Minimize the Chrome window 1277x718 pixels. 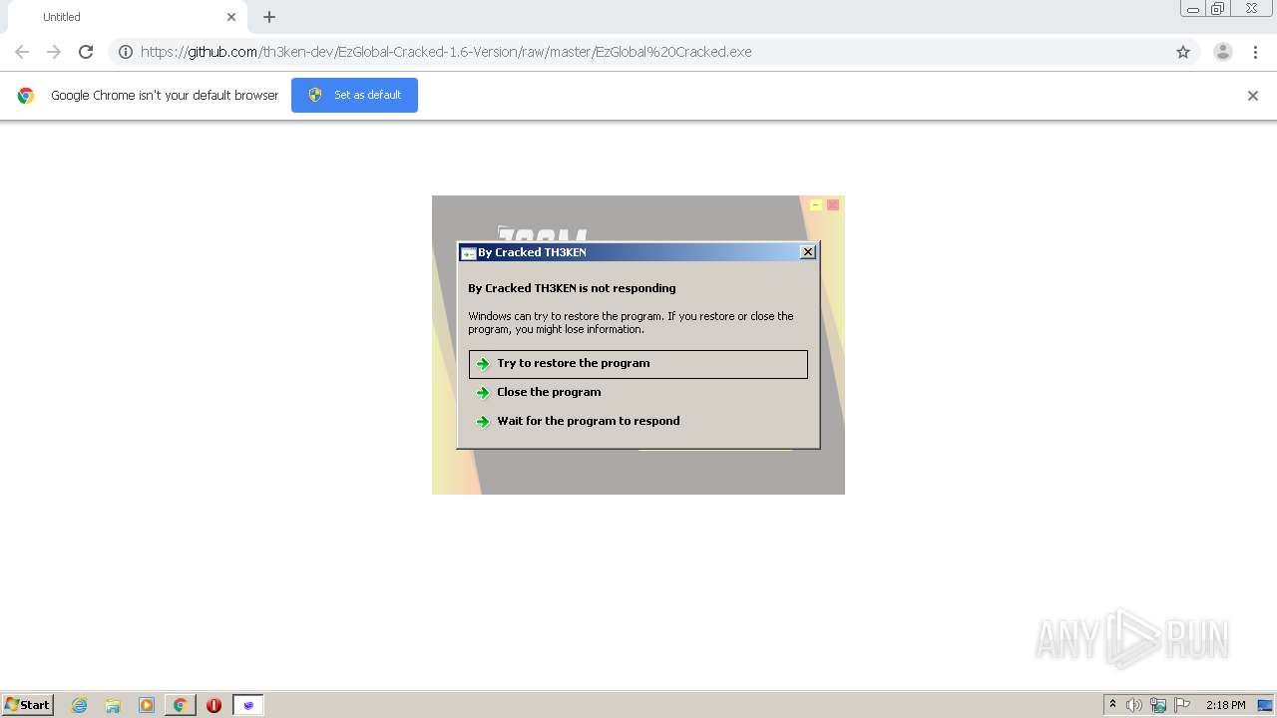(x=1193, y=8)
